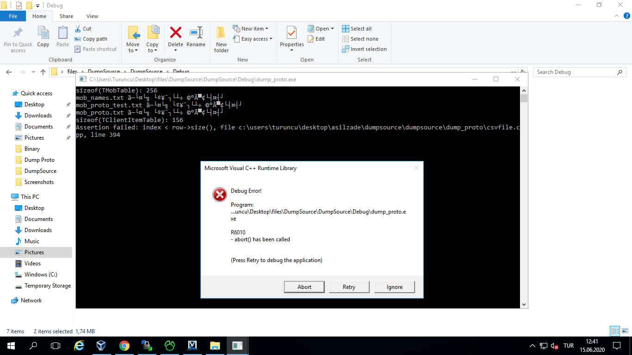Switch to the View tab
Viewport: 632px width, 355px height.
[92, 16]
